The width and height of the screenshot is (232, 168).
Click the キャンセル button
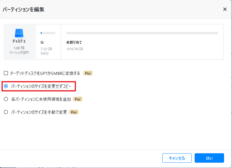pyautogui.click(x=177, y=158)
